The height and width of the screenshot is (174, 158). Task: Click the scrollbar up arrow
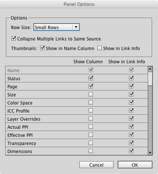coord(150,69)
